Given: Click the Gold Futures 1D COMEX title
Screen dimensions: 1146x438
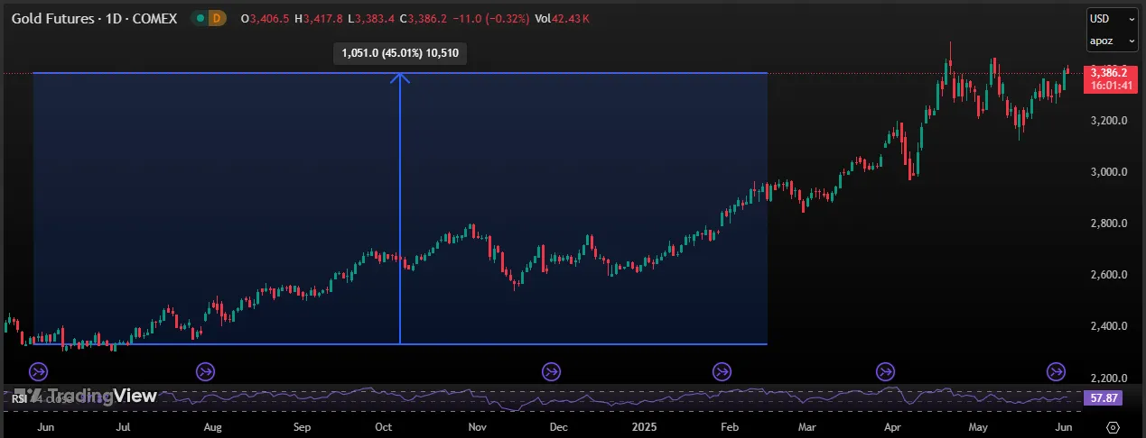Looking at the screenshot, I should (x=95, y=18).
